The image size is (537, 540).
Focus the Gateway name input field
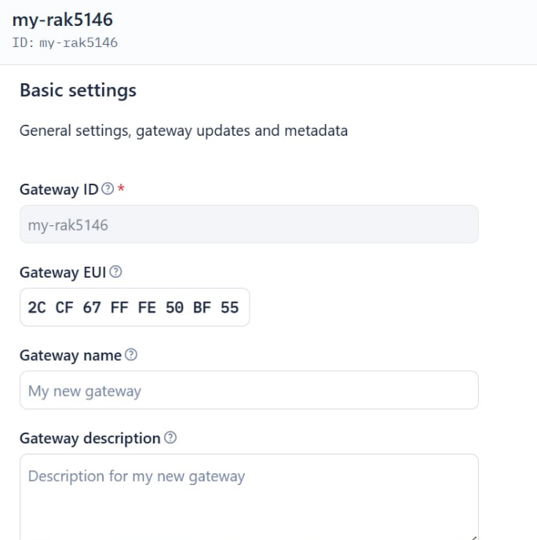tap(249, 390)
